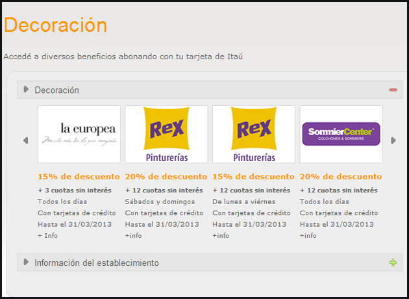
Task: Click triangle beside Información del establecimiento
Action: 26,262
